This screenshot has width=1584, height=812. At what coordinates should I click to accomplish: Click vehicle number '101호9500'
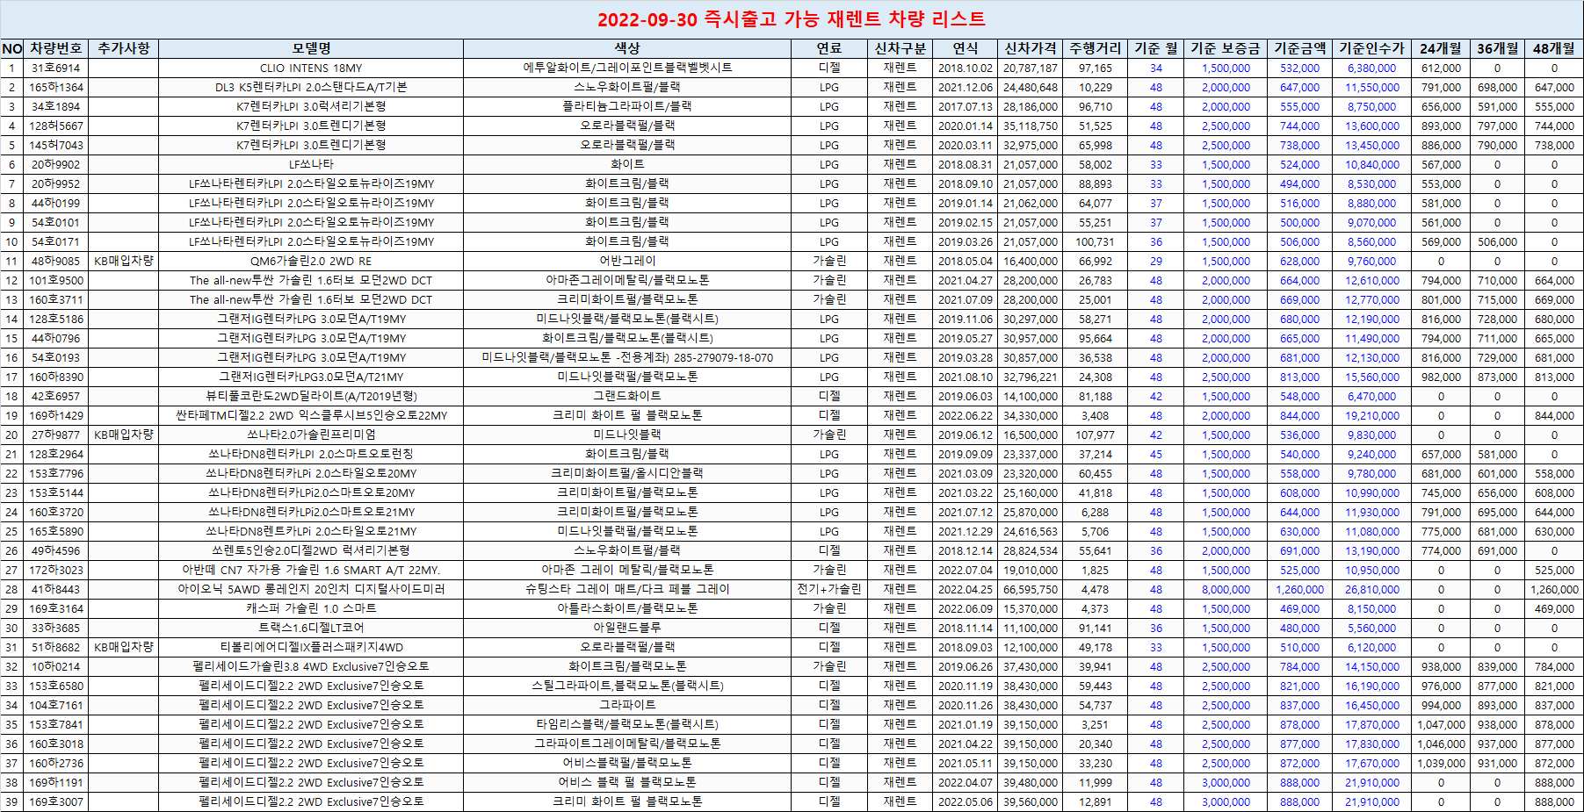[x=55, y=280]
